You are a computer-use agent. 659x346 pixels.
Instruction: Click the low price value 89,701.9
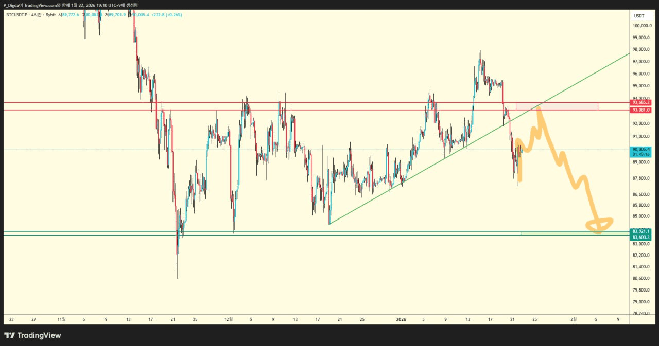click(x=117, y=15)
